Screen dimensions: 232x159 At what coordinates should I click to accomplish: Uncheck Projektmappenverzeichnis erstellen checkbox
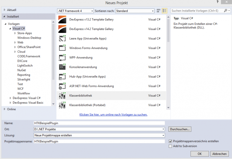coord(171,141)
